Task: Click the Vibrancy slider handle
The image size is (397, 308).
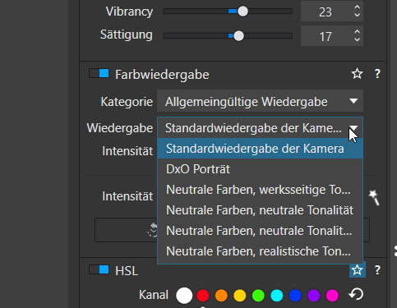Action: tap(242, 11)
